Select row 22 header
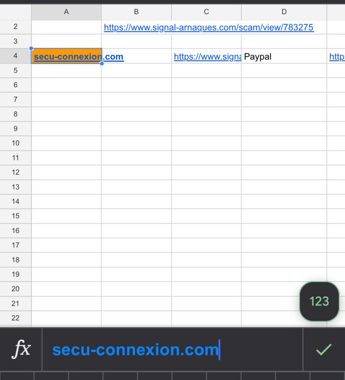The image size is (345, 380). click(16, 318)
